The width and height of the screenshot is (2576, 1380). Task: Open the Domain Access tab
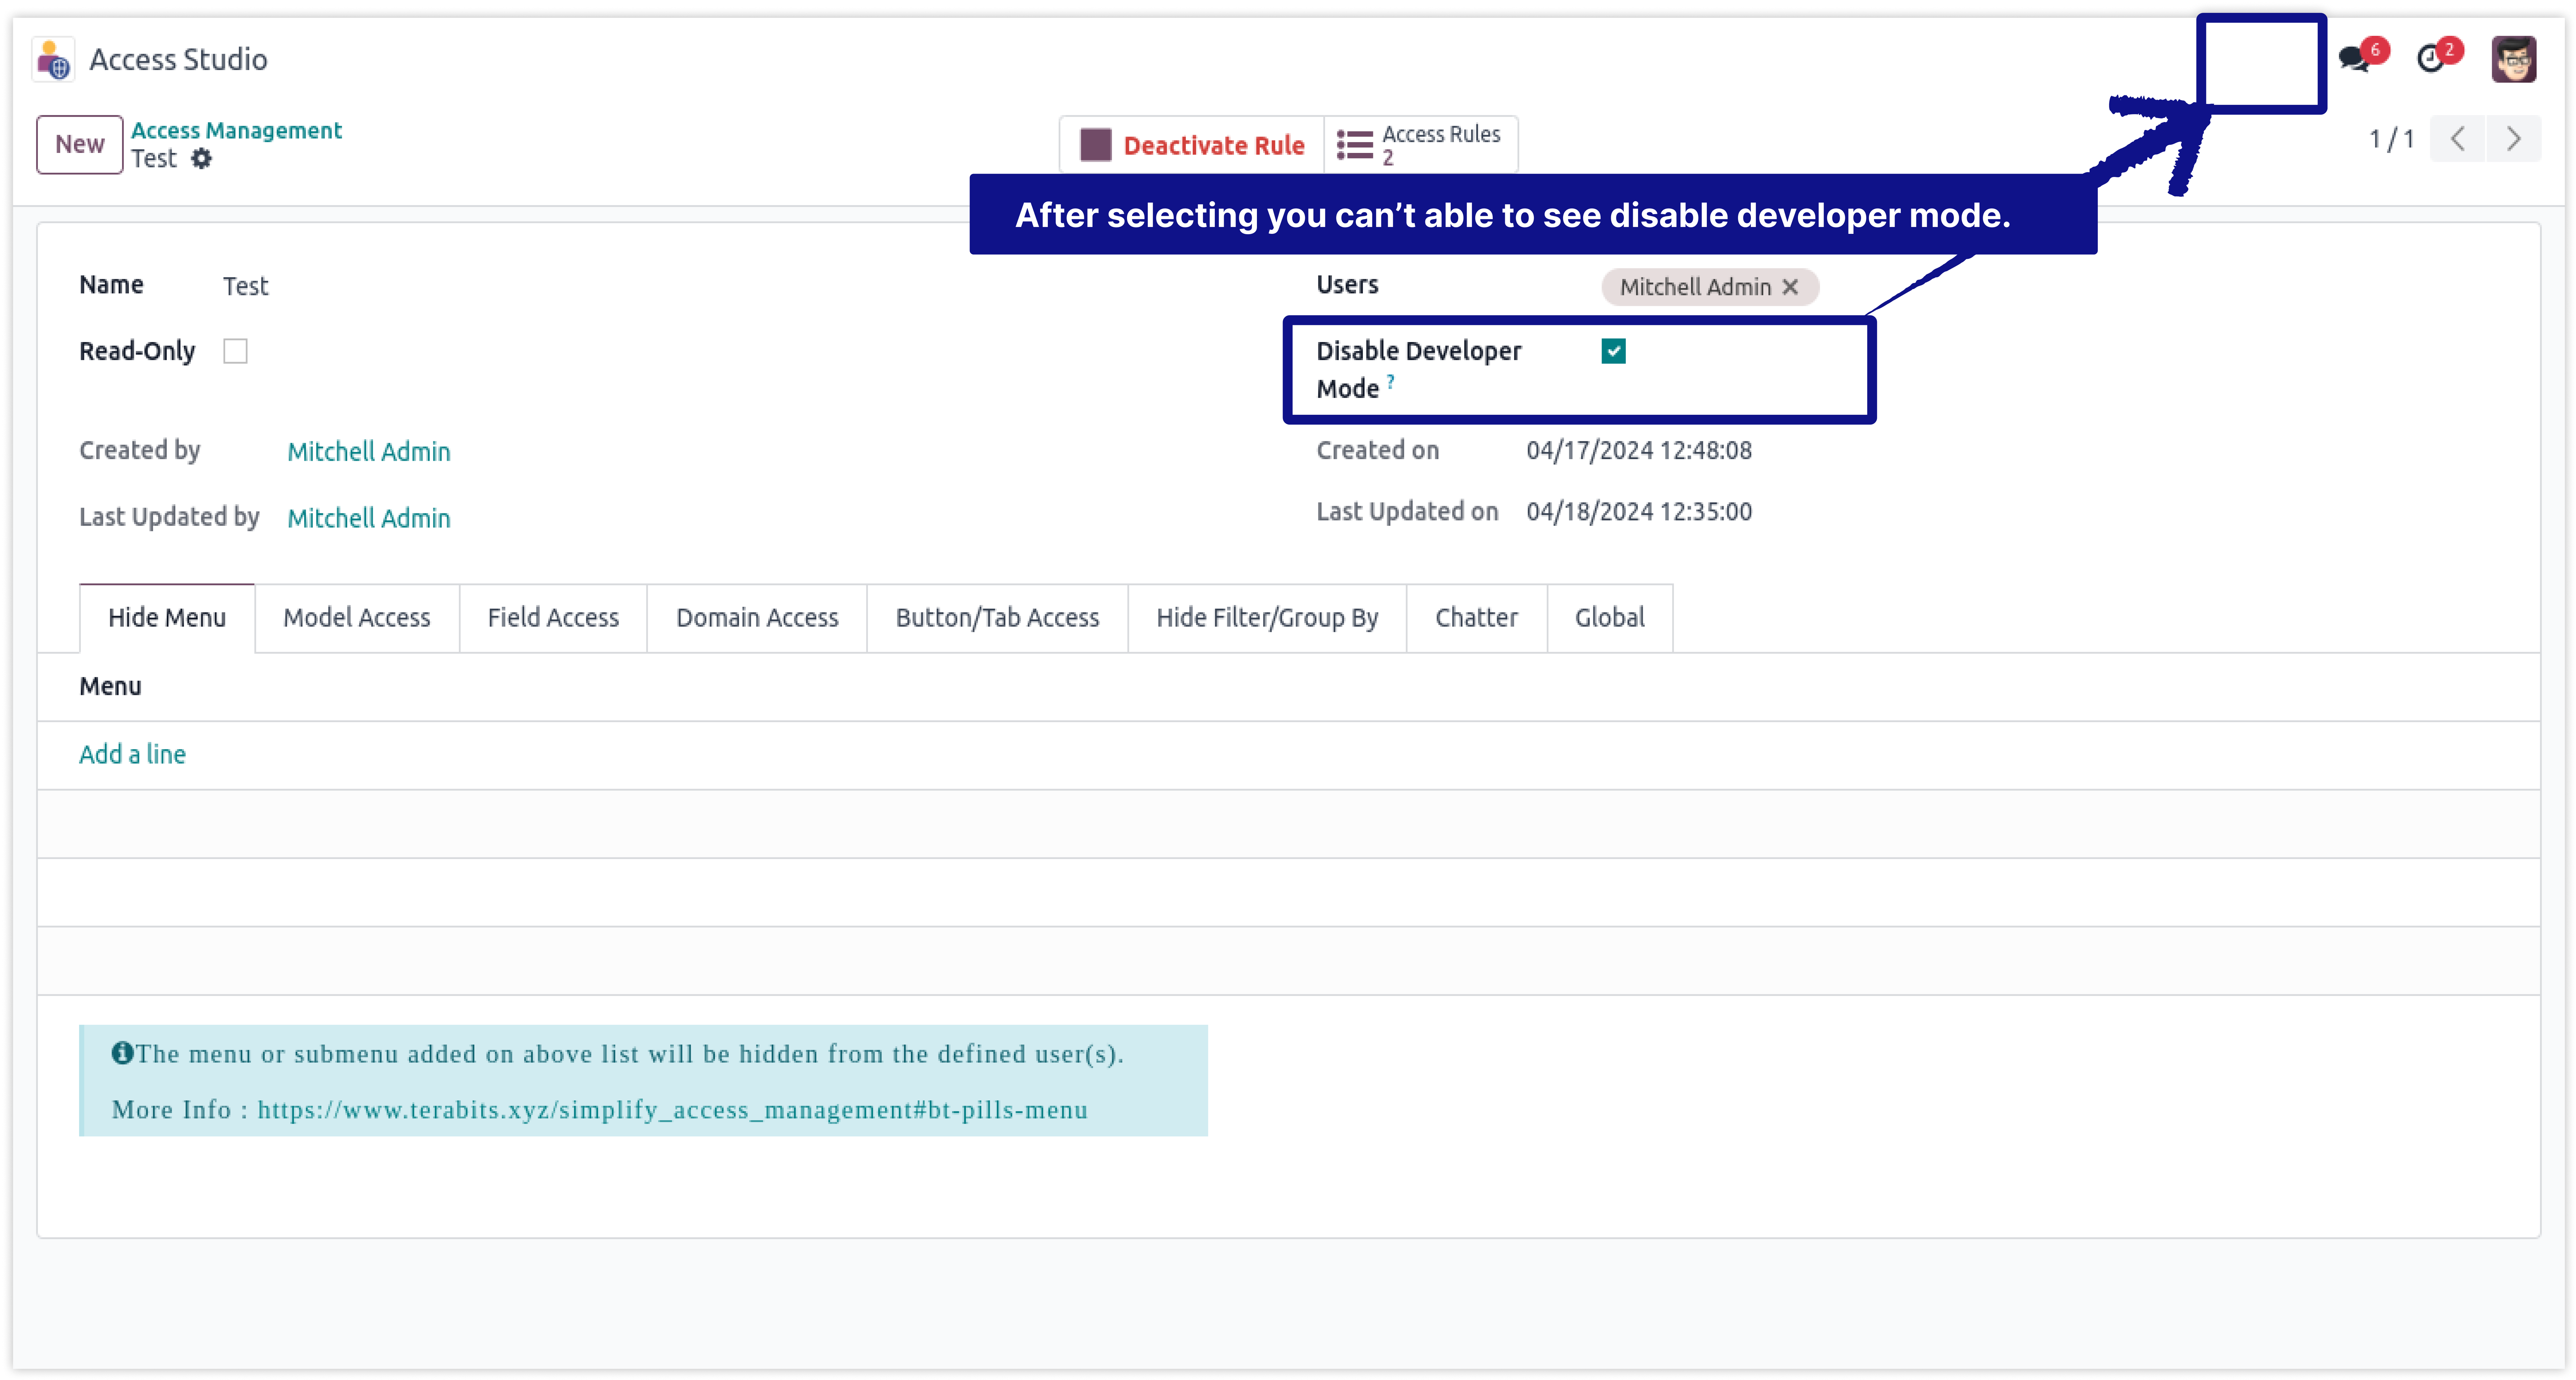[x=757, y=618]
